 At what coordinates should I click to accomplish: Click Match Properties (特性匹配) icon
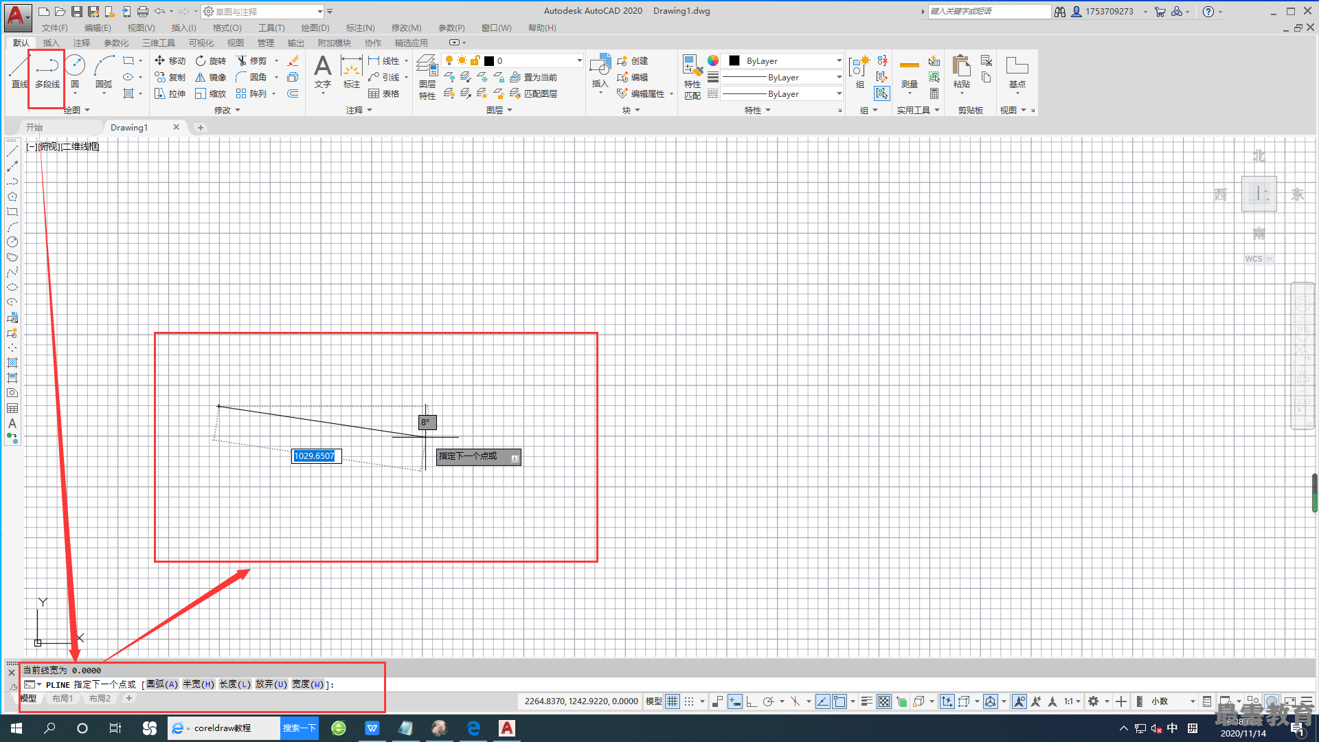point(692,77)
